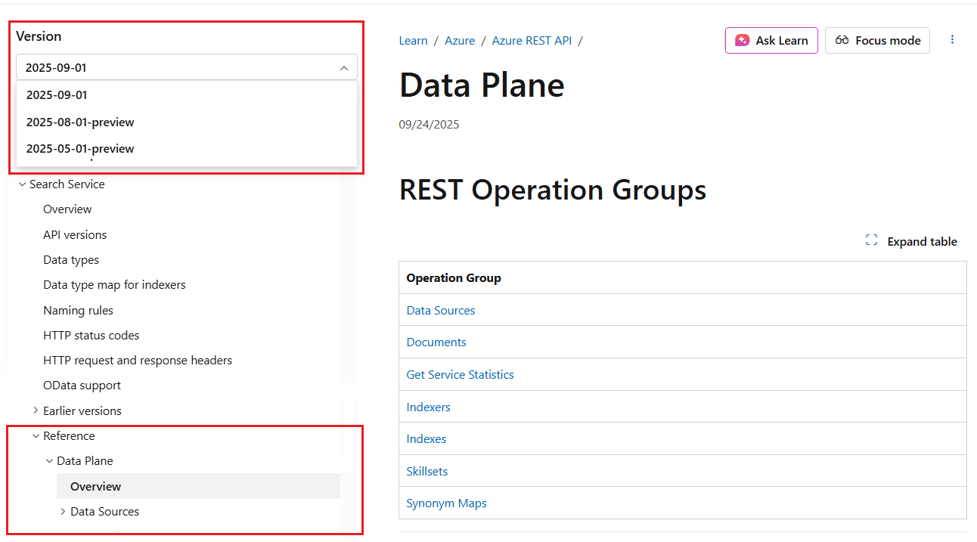Viewport: 977px width, 542px height.
Task: Click the Expand table icon
Action: tap(871, 241)
